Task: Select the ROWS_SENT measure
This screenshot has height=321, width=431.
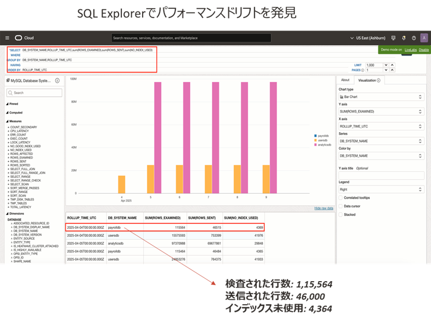Action: 18,162
